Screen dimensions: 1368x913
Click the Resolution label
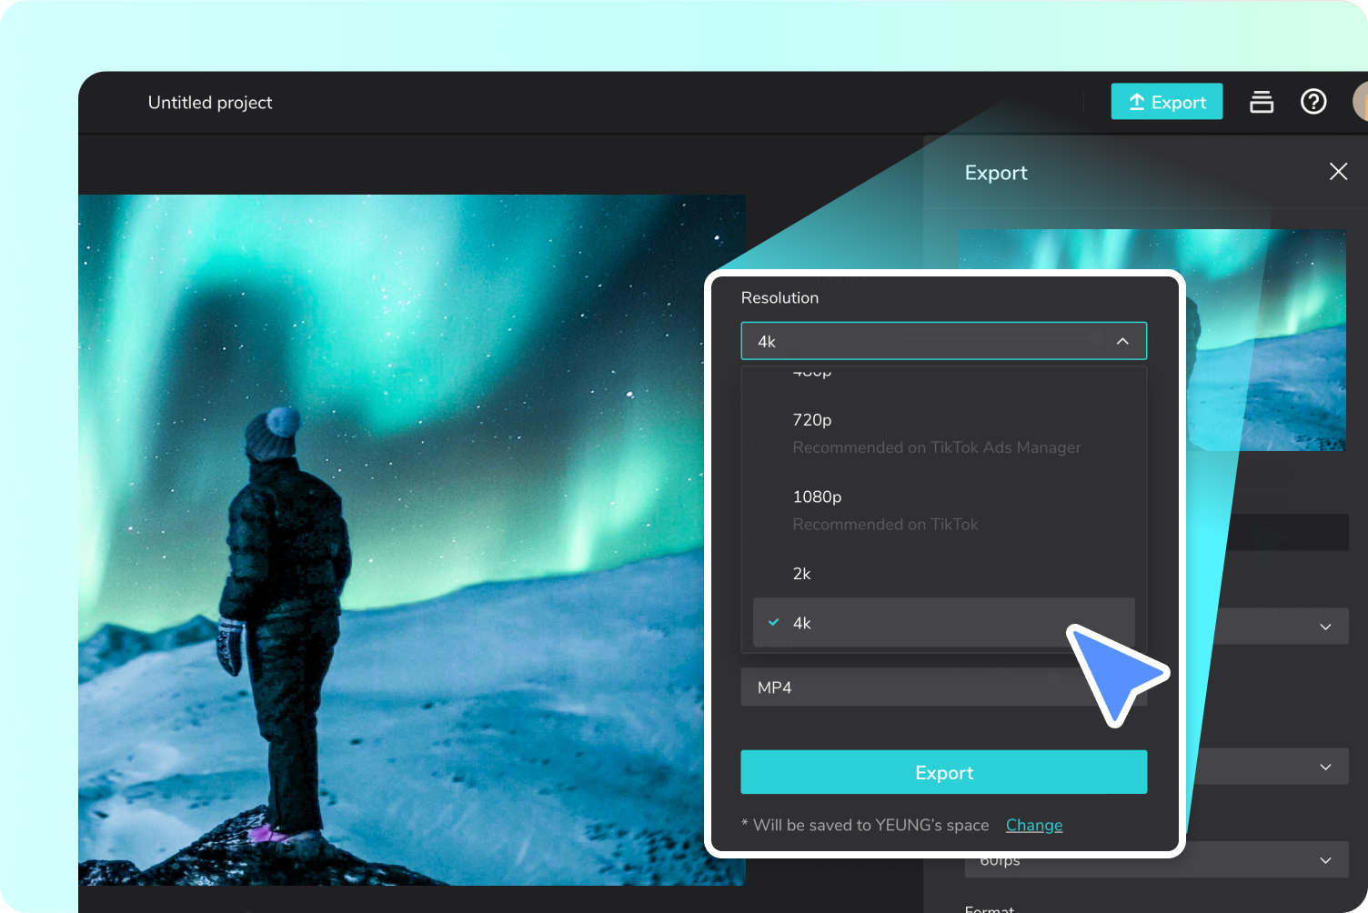[780, 297]
